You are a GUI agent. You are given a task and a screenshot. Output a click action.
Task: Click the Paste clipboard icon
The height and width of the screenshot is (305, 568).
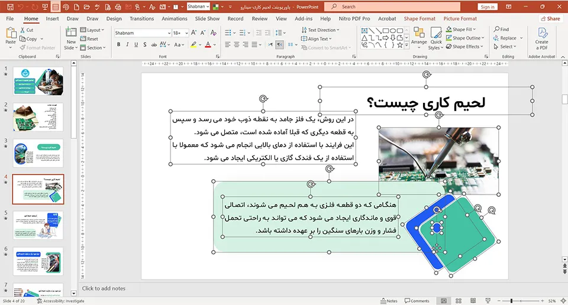pos(11,33)
